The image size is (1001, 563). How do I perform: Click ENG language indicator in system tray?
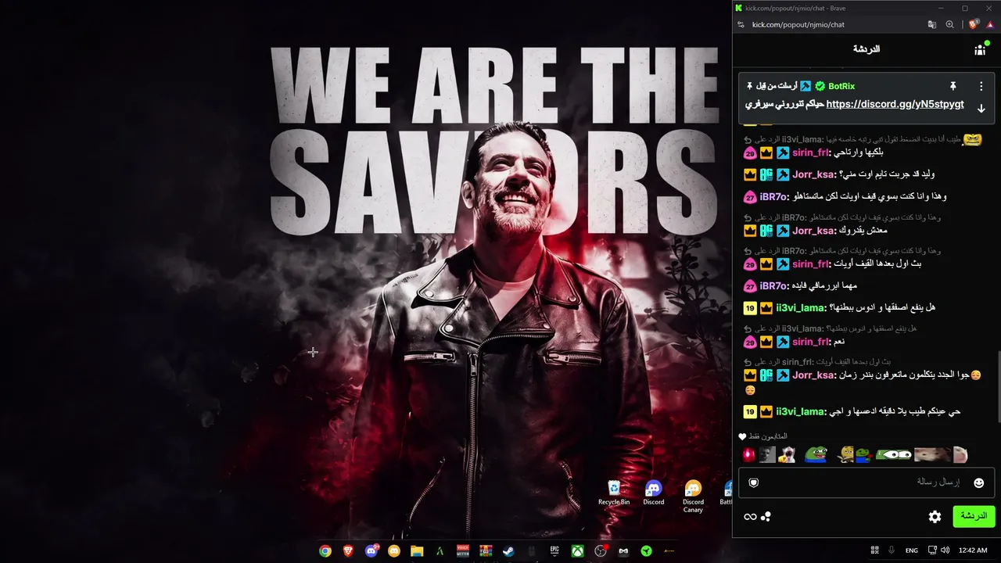pos(912,550)
